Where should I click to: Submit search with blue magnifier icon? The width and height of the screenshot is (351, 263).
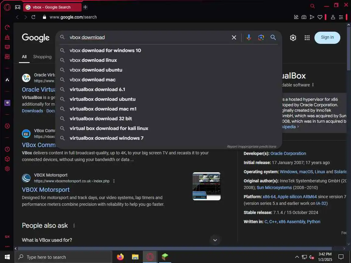[273, 37]
